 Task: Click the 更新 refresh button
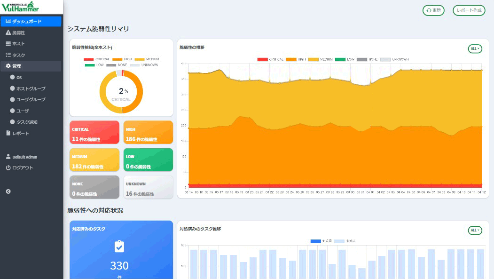click(433, 10)
